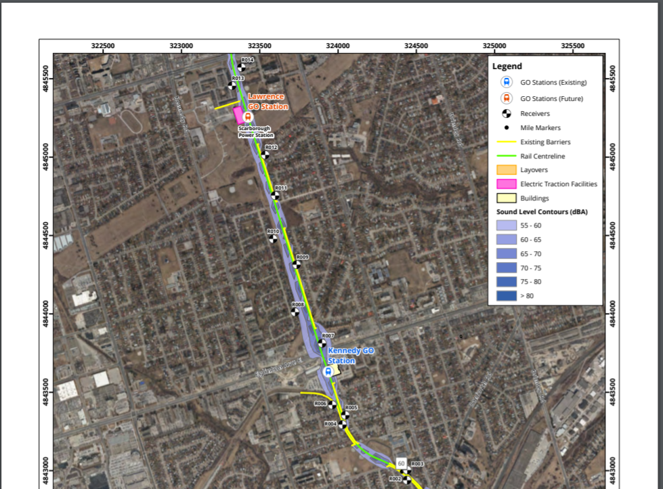Image resolution: width=663 pixels, height=489 pixels.
Task: Click the Lawrence GO Station train icon
Action: pos(248,116)
